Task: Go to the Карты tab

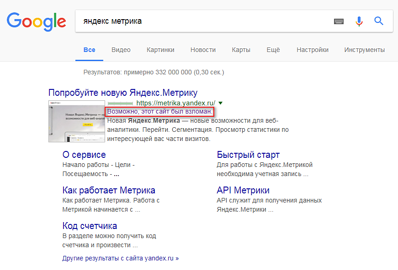Action: point(241,50)
